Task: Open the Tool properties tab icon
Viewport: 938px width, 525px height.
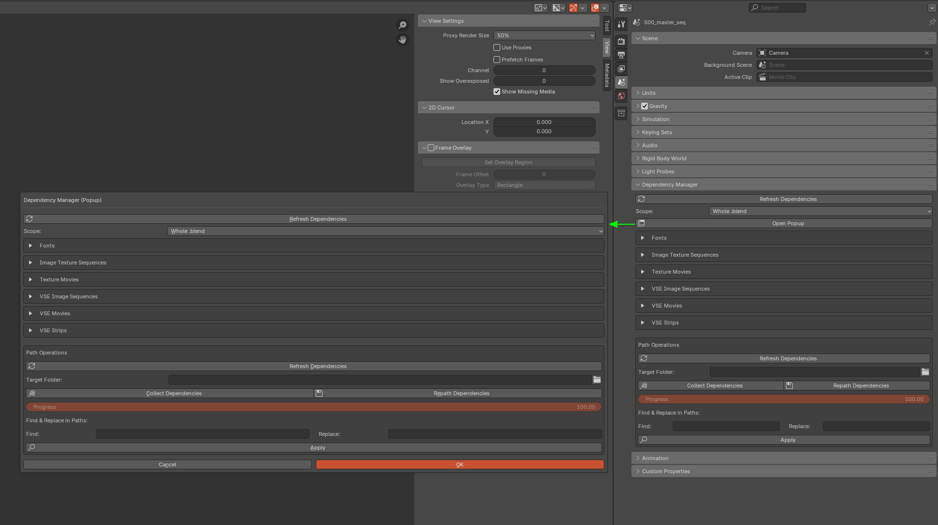Action: [x=621, y=24]
